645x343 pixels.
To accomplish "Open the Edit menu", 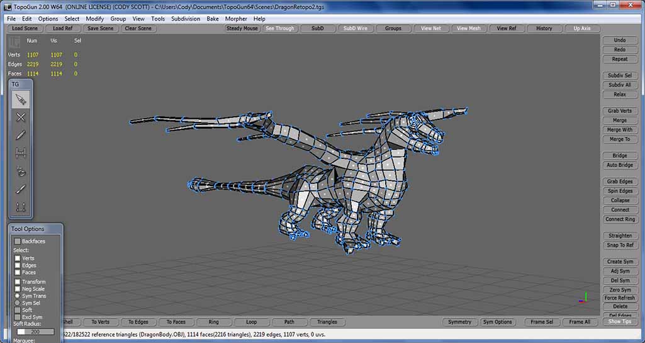I will point(26,19).
